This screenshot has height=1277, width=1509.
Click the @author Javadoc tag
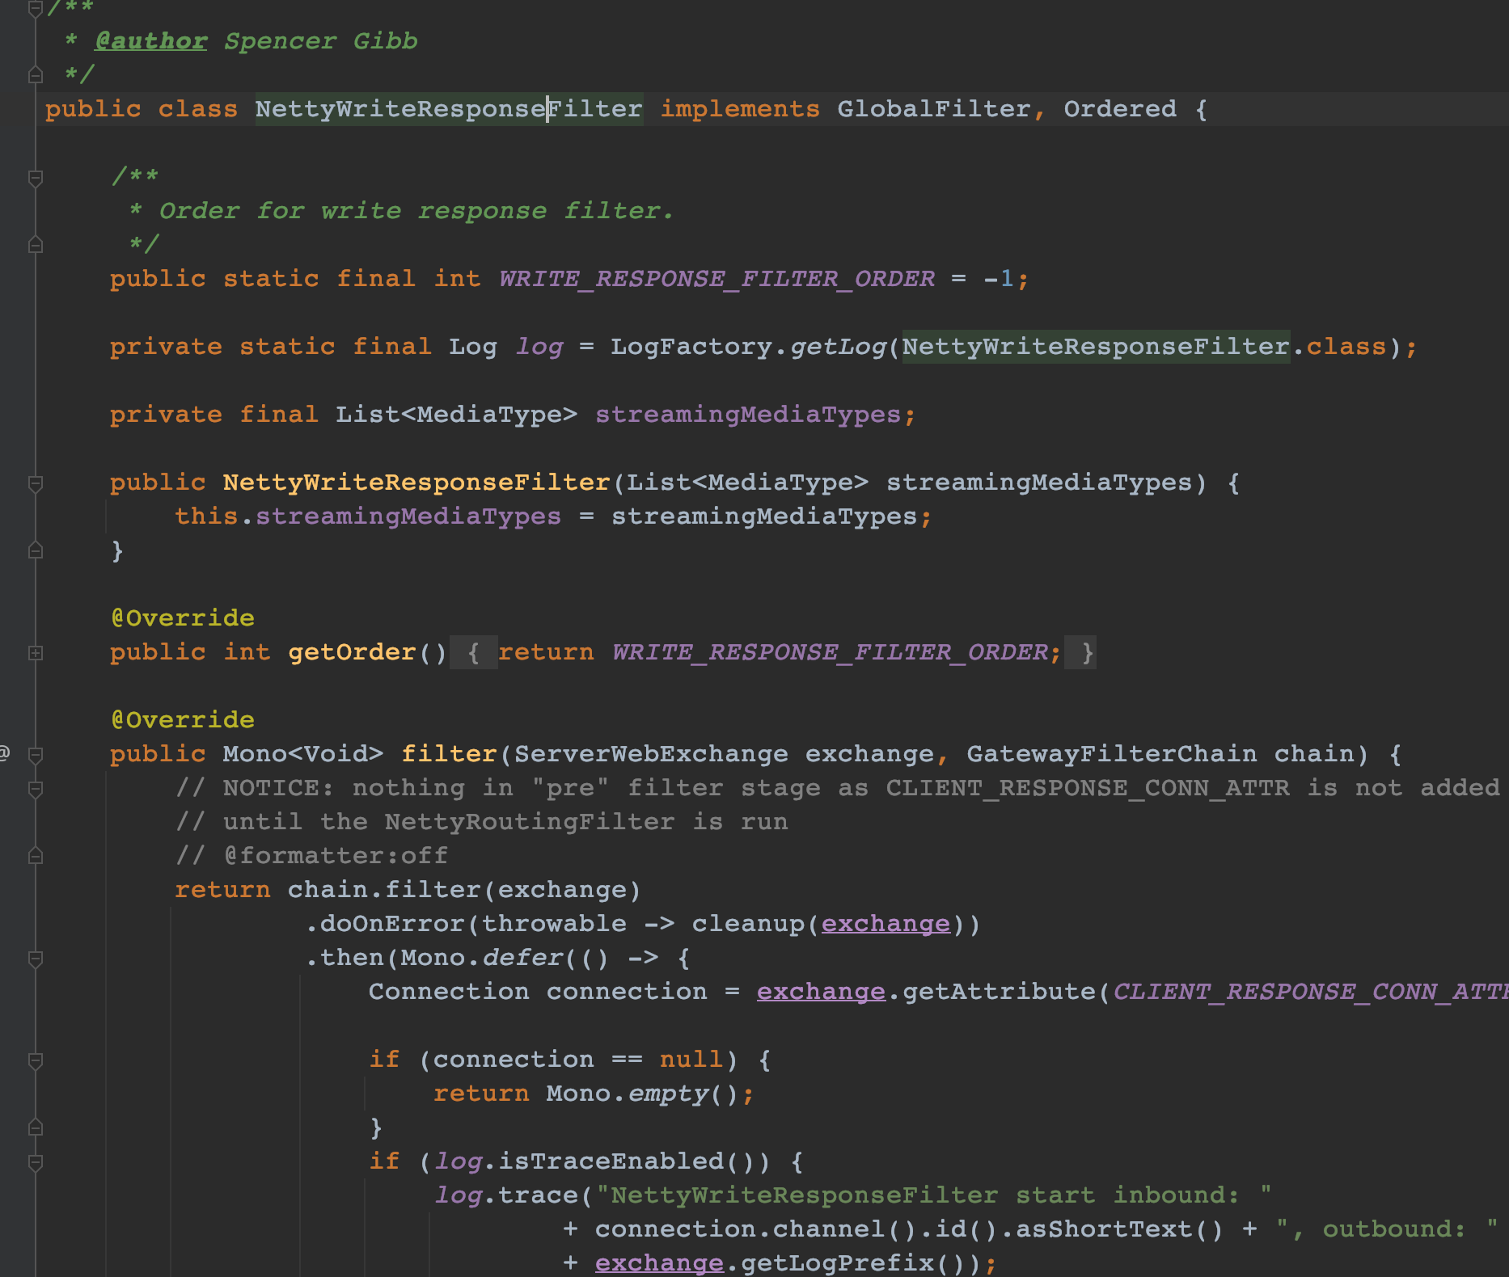coord(150,40)
